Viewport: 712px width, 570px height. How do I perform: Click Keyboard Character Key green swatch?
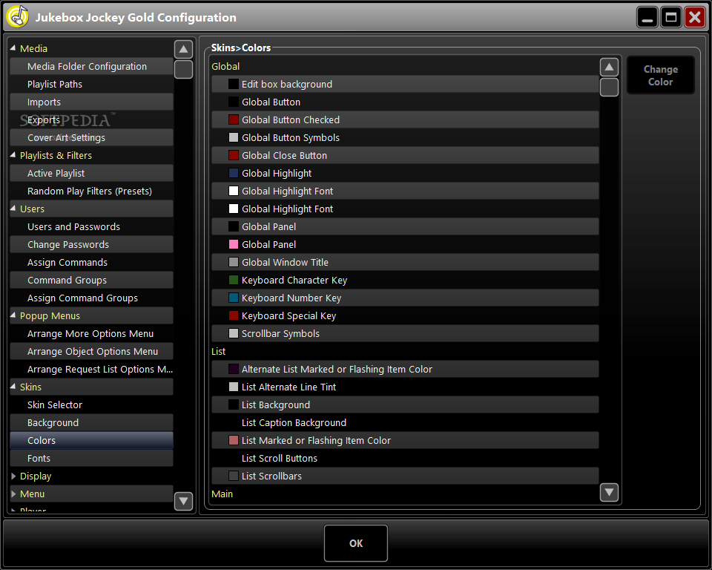point(233,280)
